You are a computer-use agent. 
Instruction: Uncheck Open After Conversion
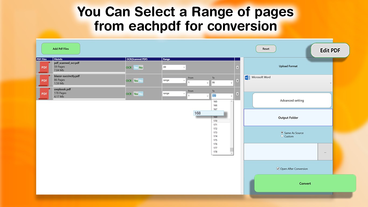[x=278, y=168]
